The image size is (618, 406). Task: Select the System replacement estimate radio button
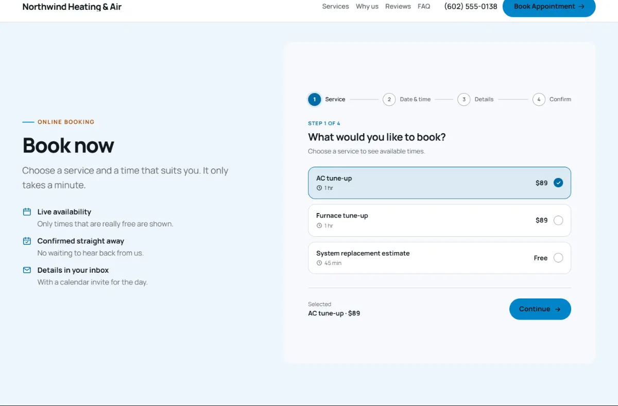(x=558, y=258)
